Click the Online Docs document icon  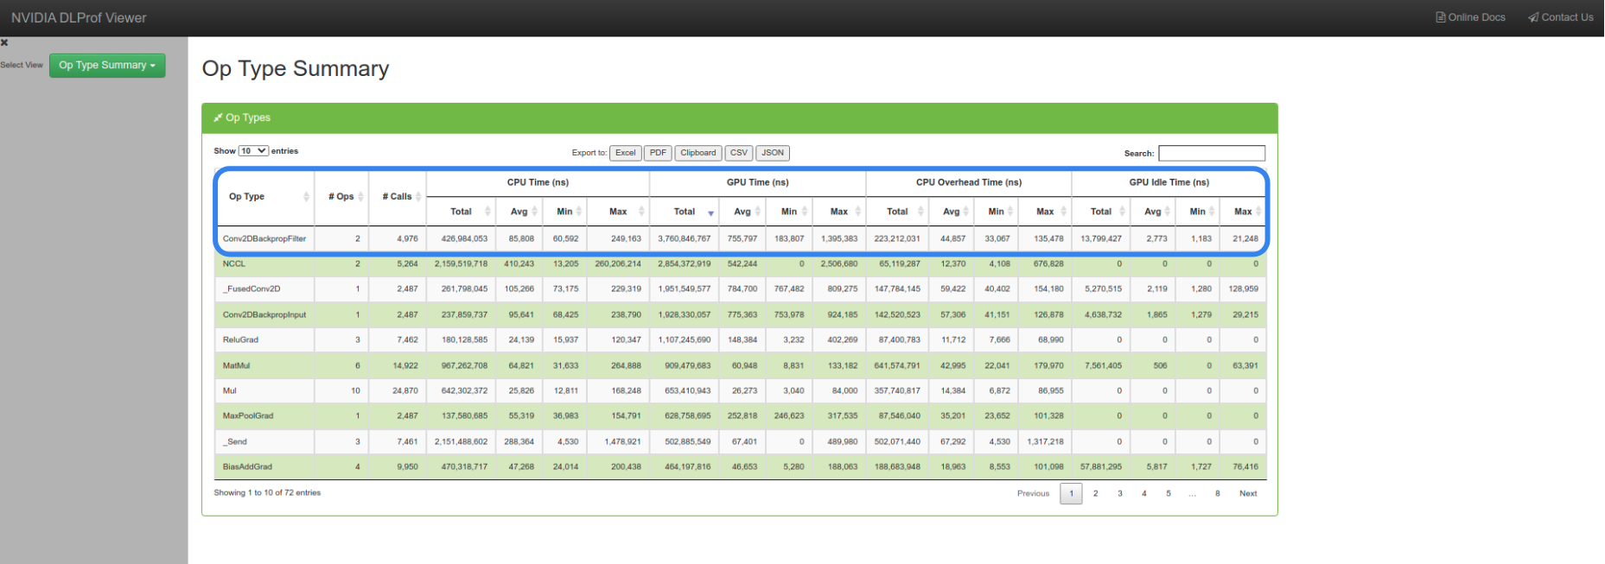(1440, 17)
